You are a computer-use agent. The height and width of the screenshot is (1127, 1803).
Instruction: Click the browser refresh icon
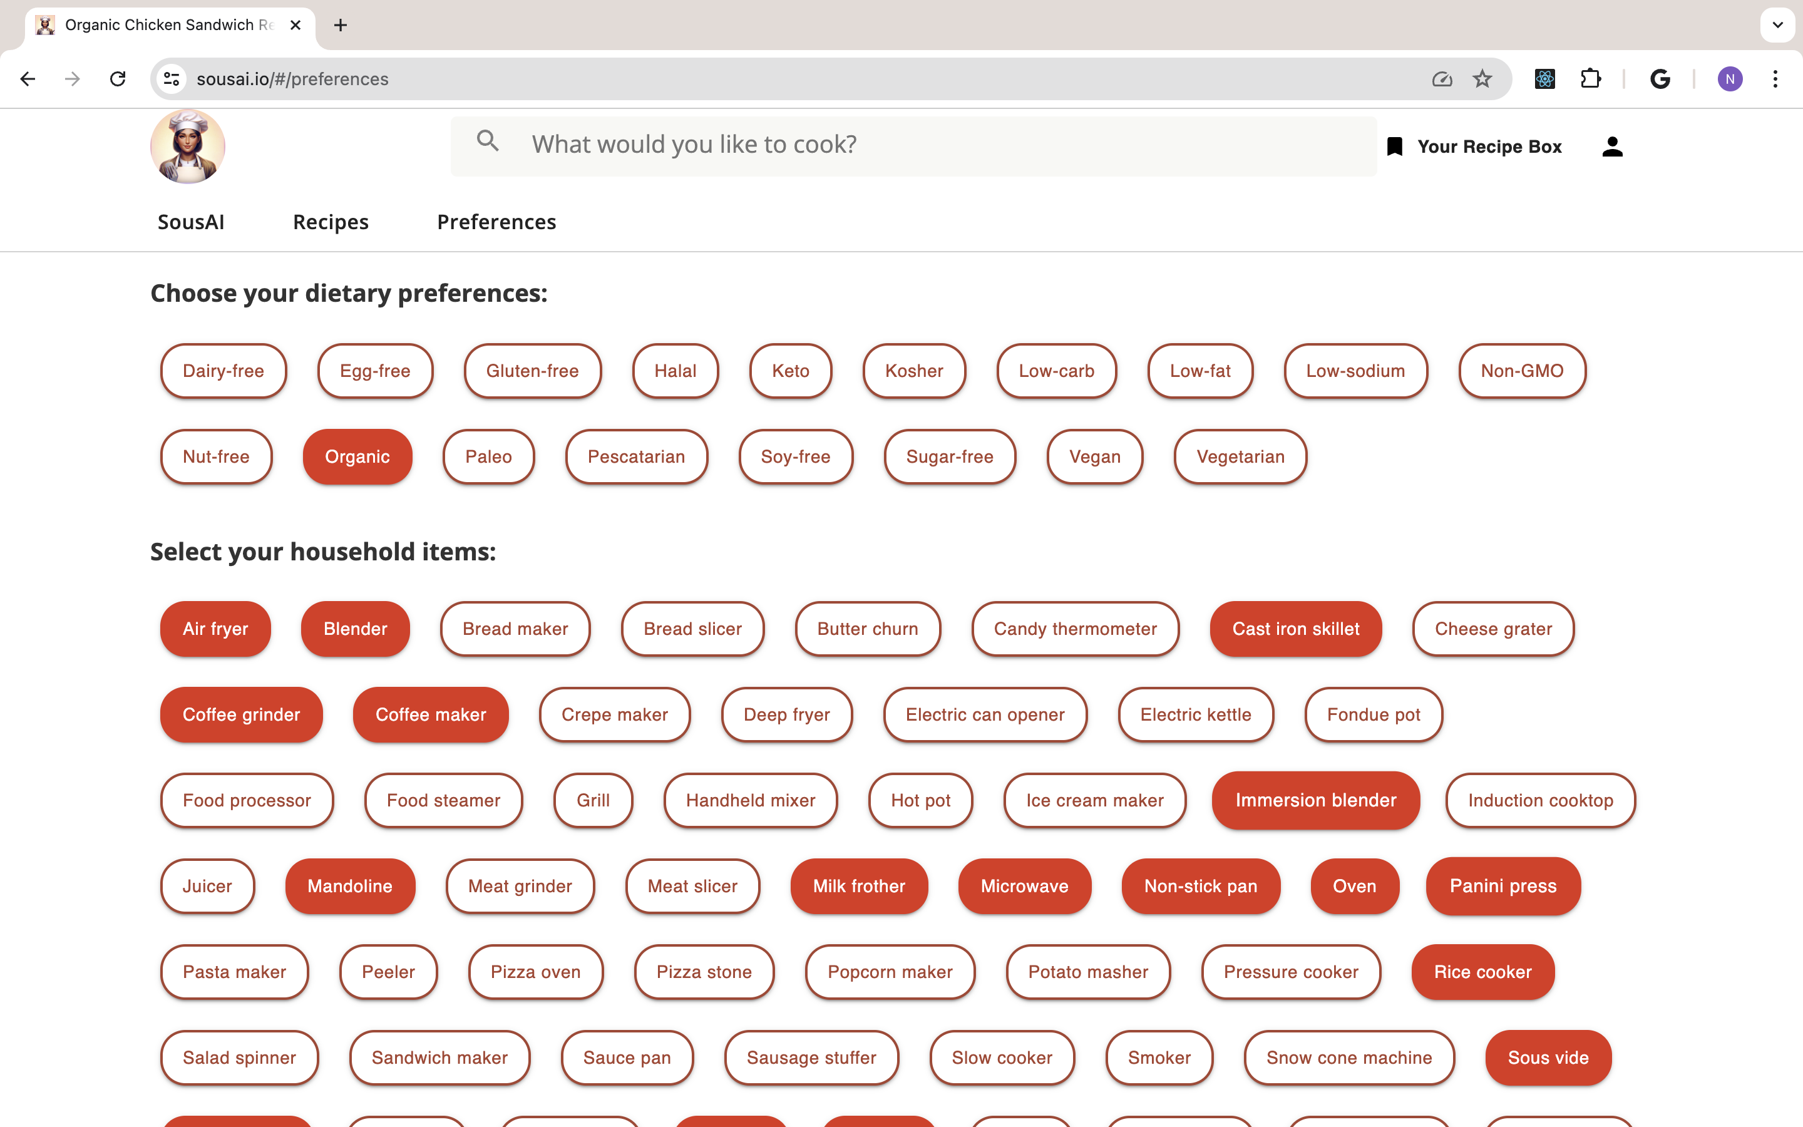point(117,79)
